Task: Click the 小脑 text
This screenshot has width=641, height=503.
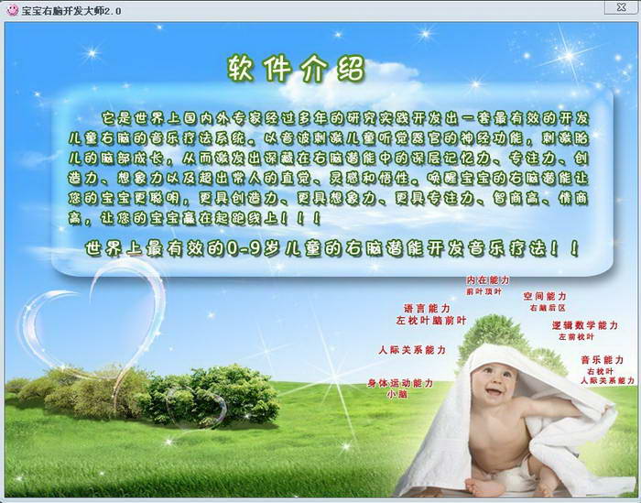Action: tap(397, 395)
